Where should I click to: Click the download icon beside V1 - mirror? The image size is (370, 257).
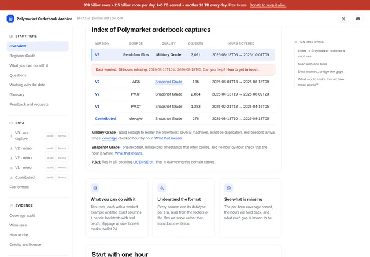pyautogui.click(x=11, y=168)
